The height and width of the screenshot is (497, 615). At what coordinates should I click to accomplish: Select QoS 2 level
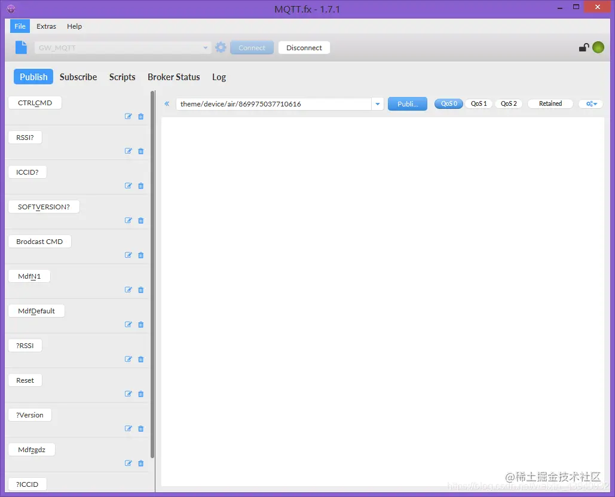click(x=508, y=103)
